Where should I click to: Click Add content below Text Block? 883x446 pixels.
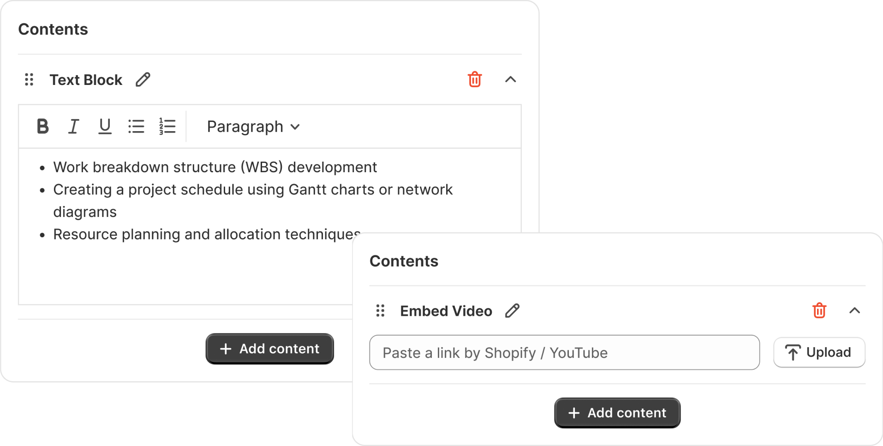269,349
